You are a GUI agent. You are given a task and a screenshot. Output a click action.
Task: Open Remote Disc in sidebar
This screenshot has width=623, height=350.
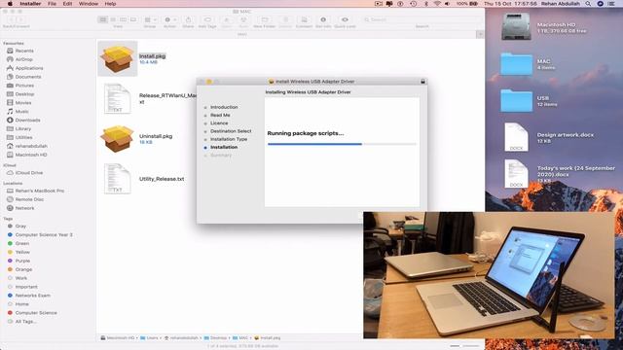(29, 199)
